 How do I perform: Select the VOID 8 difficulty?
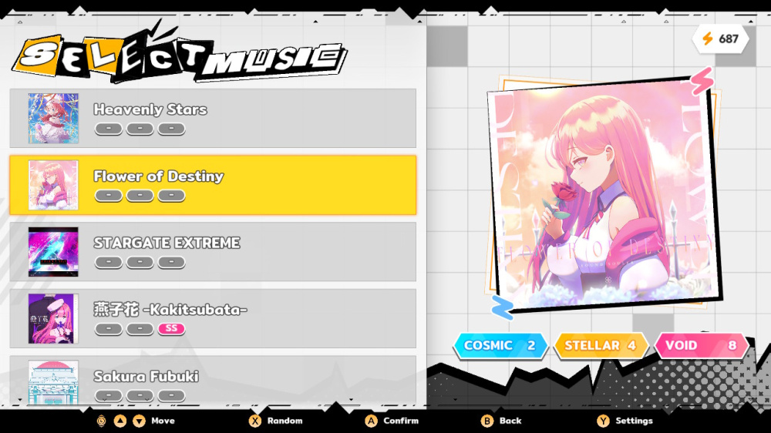[702, 345]
